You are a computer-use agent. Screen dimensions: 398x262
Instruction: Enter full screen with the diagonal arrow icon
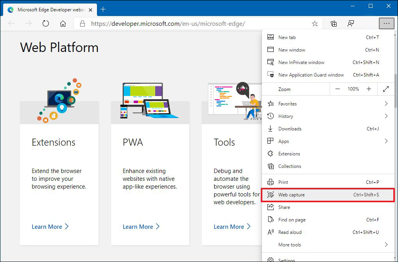386,89
